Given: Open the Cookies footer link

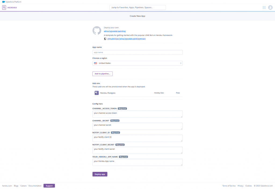Looking at the screenshot, I should coord(248,186).
